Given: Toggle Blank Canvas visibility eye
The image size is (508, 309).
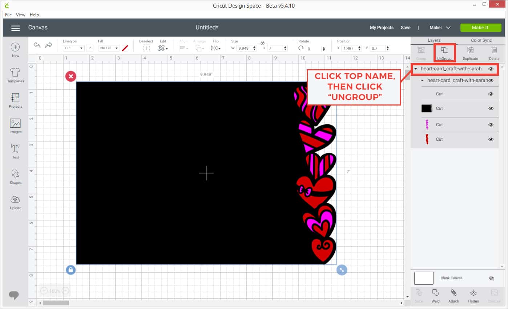Looking at the screenshot, I should [x=492, y=278].
